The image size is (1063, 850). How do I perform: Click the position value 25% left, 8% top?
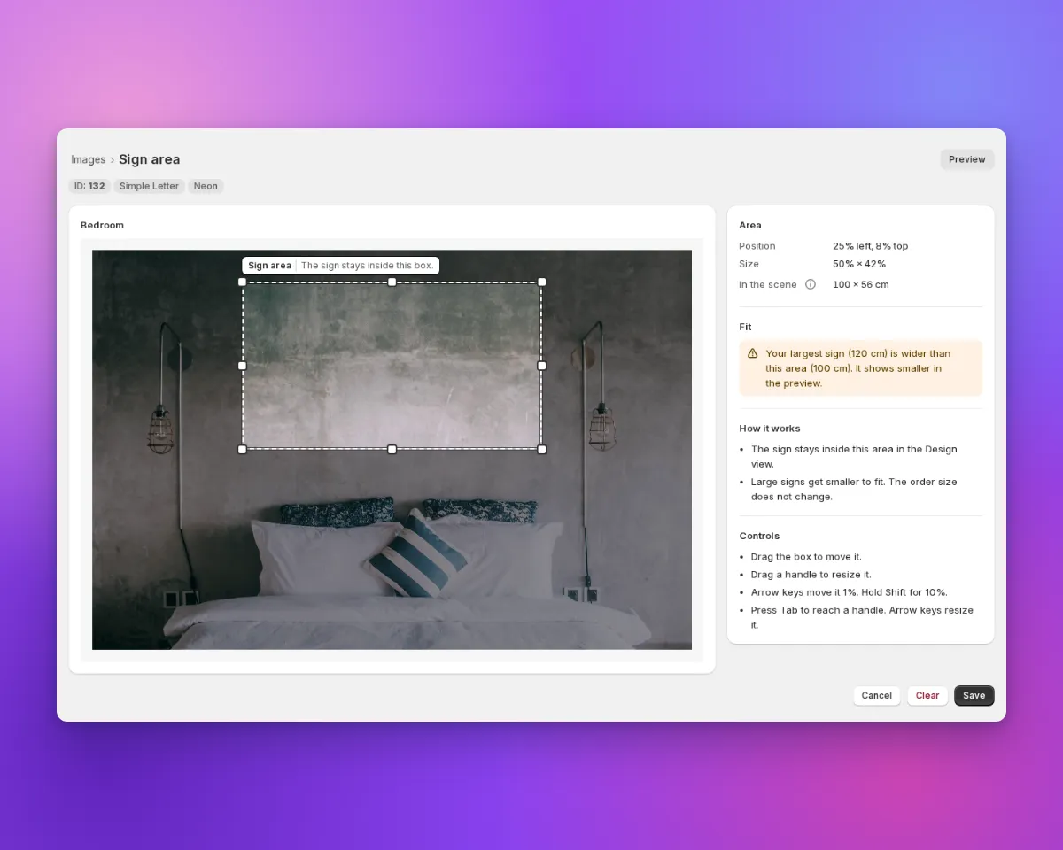tap(870, 246)
